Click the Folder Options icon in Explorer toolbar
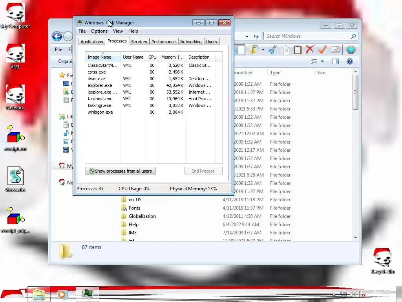 click(254, 49)
